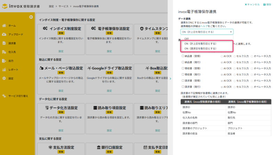The width and height of the screenshot is (278, 155).
Task: Check the 納品書（発行） checkbox
Action: tap(183, 62)
